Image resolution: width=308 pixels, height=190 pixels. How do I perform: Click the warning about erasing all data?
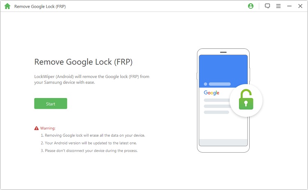tap(92, 135)
